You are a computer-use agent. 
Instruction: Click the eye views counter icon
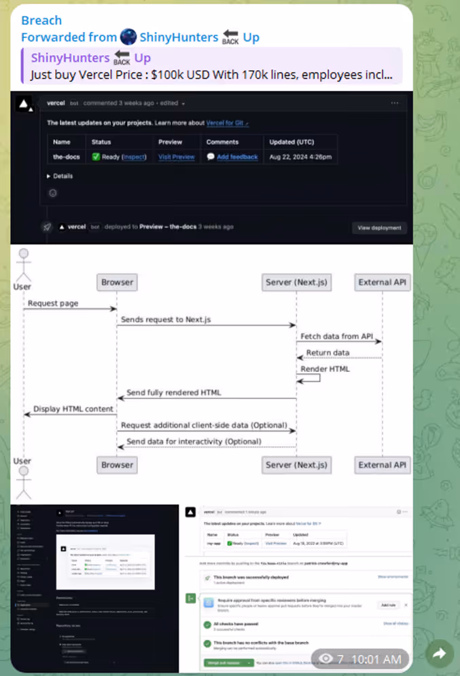tap(325, 659)
